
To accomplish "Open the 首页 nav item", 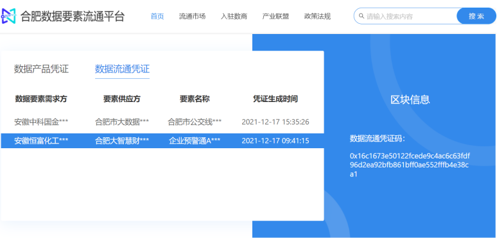I will pyautogui.click(x=157, y=17).
